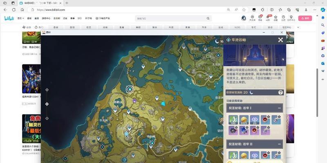The height and width of the screenshot is (163, 327).
Task: Select the Mora 2025 reward under 岩牢 I
Action: tap(244, 120)
